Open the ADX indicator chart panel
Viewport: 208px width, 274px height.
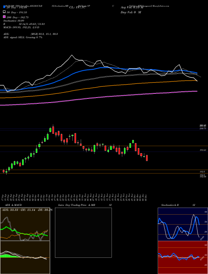pyautogui.click(x=25, y=224)
